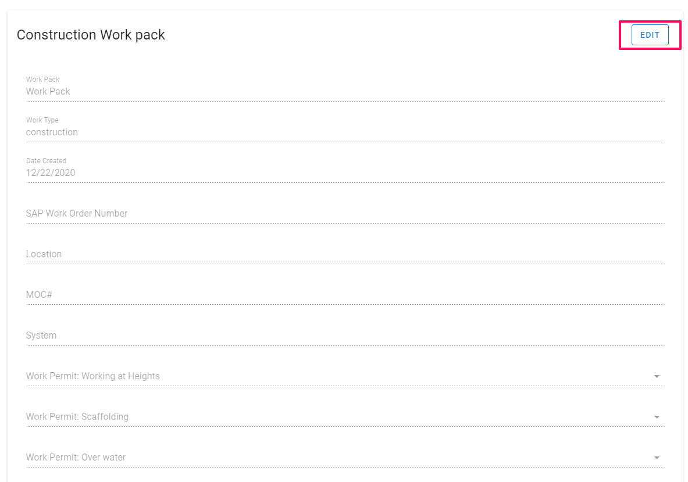Click the 12/22/2020 date value
This screenshot has width=688, height=482.
[x=51, y=173]
